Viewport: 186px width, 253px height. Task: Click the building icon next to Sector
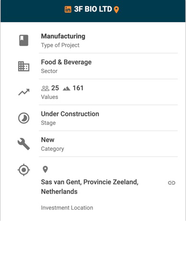pos(23,66)
